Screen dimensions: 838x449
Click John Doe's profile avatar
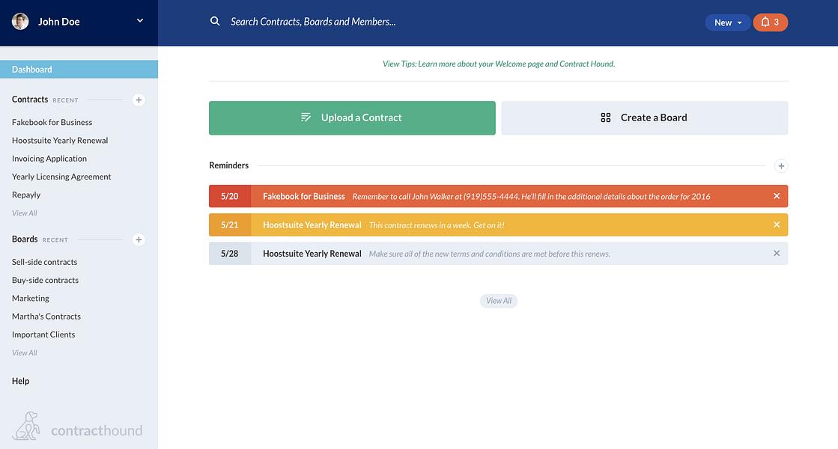coord(20,22)
